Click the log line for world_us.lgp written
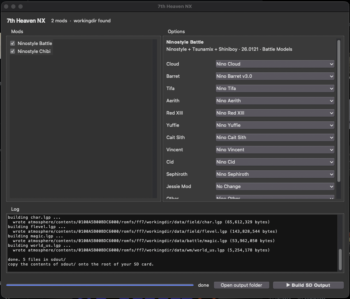 141,250
